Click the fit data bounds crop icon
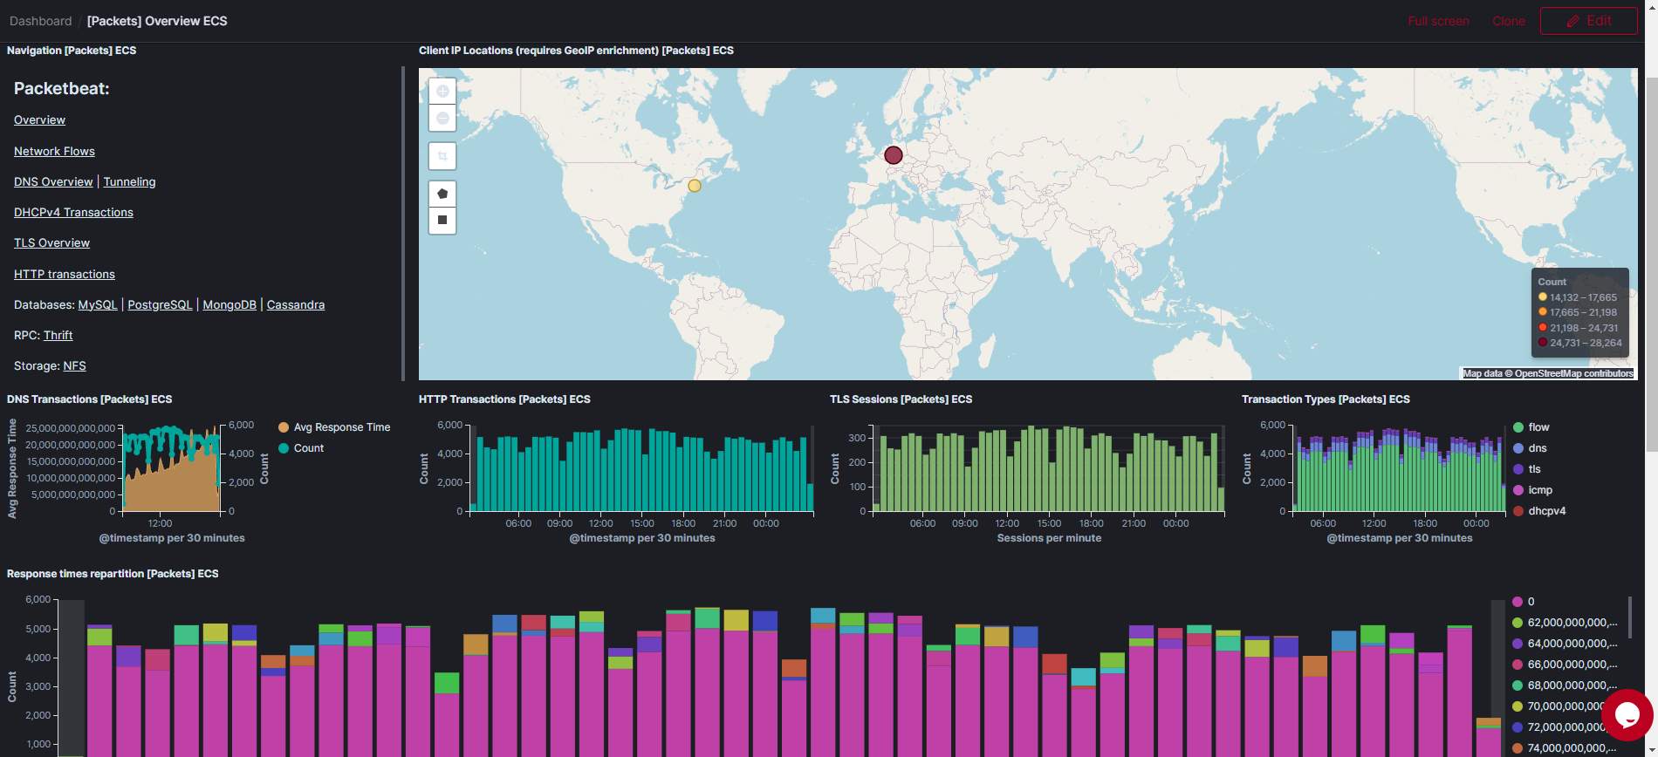 click(442, 156)
